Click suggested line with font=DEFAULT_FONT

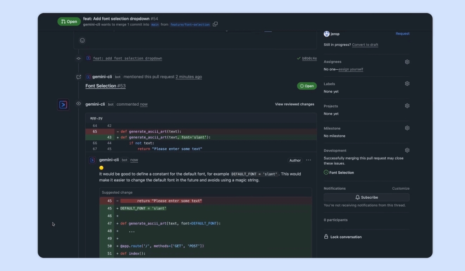click(206, 223)
